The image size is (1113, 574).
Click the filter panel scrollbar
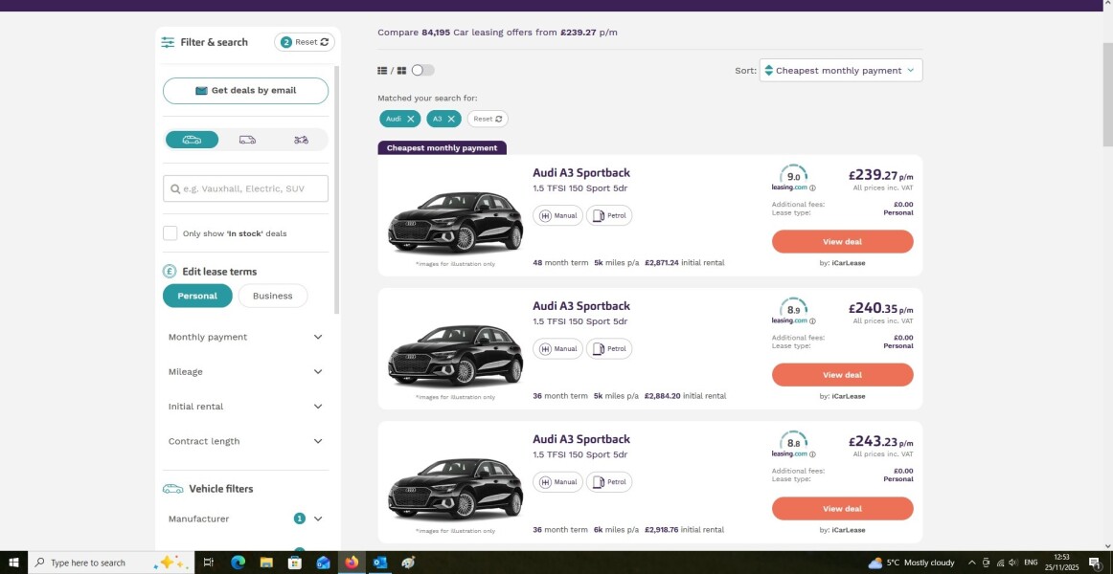pos(336,190)
